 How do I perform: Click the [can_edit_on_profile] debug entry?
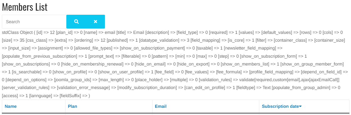coord(204,88)
